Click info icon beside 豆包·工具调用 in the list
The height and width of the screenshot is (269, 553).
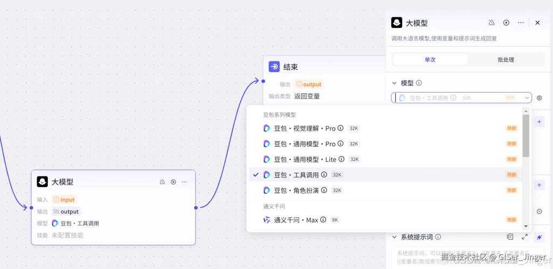pos(324,175)
